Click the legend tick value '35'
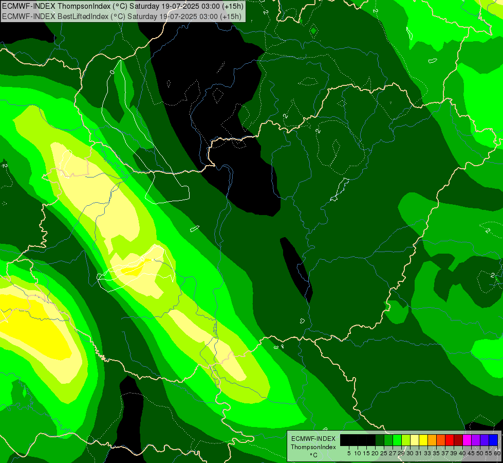This screenshot has width=503, height=463. [436, 453]
